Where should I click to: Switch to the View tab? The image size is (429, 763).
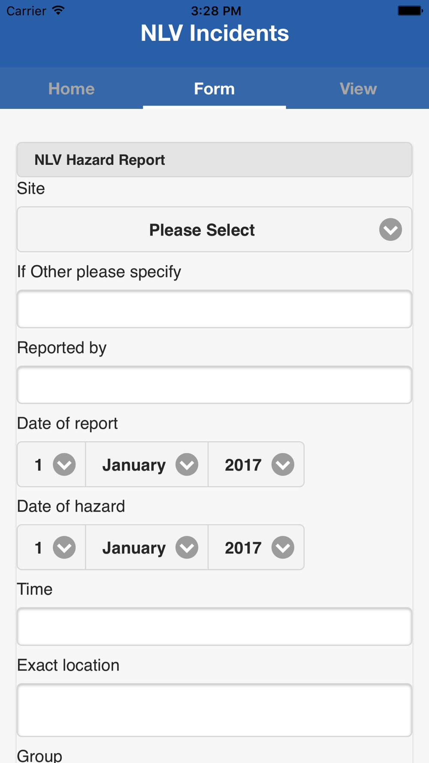358,88
